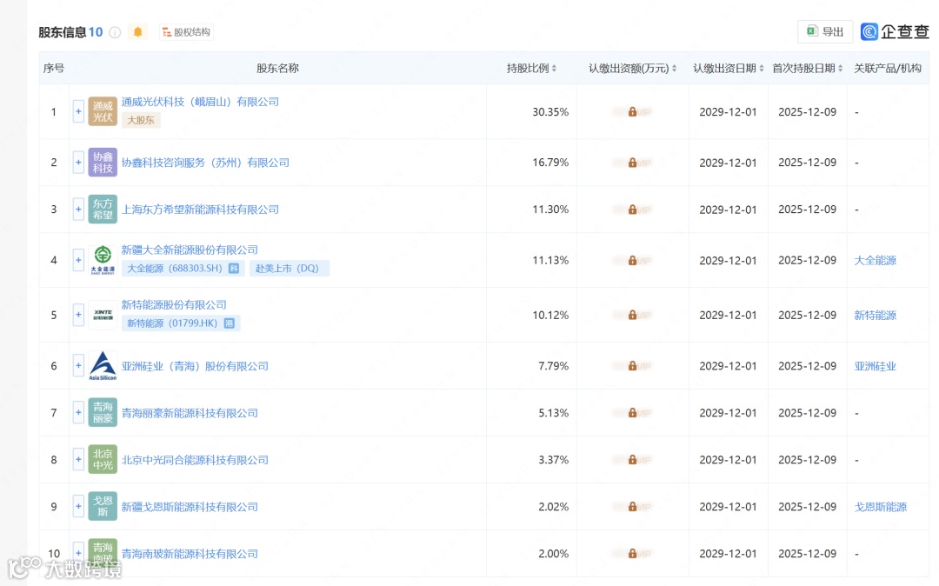Viewport: 939px width, 586px height.
Task: Expand row 6 亚洲硅业 shareholder
Action: (x=78, y=366)
